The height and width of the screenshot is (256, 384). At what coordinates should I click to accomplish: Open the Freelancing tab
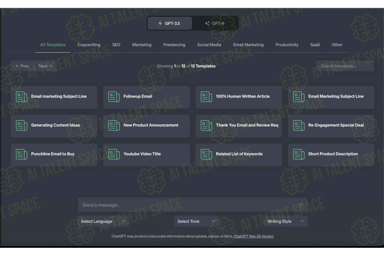coord(174,45)
